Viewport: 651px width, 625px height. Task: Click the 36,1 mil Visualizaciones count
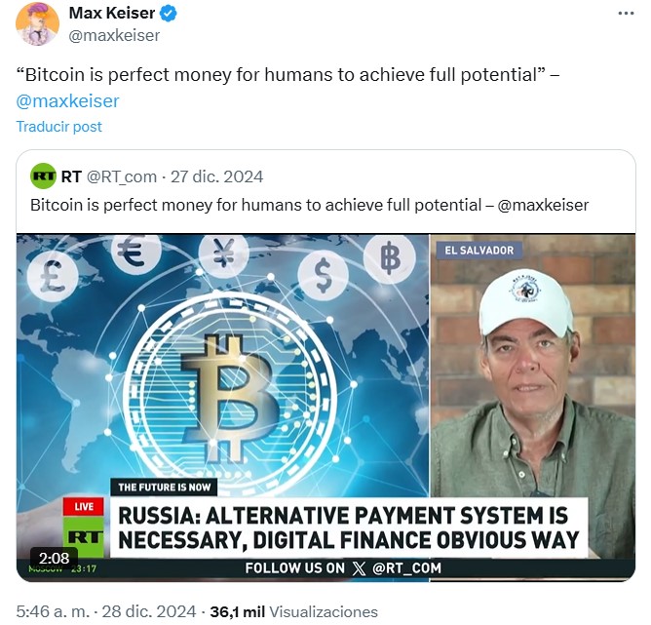point(294,611)
